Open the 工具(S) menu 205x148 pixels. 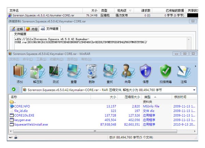pos(41,59)
